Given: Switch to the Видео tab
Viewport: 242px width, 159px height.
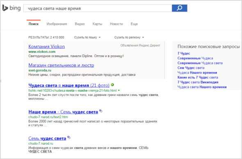Looking at the screenshot, I should (x=80, y=24).
